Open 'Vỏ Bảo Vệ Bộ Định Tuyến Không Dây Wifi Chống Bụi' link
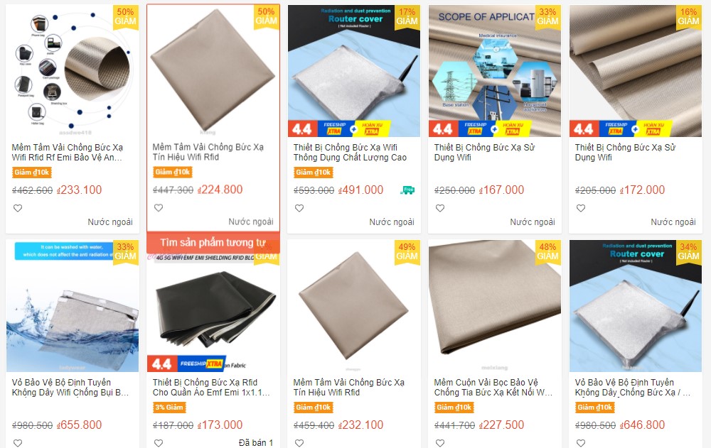This screenshot has width=711, height=448. 70,388
